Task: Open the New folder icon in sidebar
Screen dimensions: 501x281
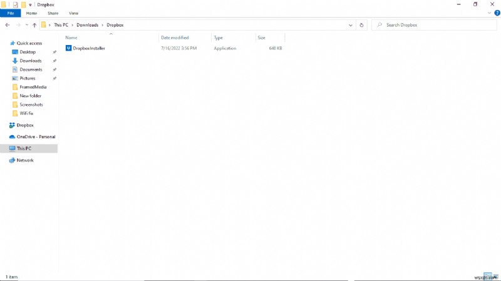Action: click(x=14, y=96)
